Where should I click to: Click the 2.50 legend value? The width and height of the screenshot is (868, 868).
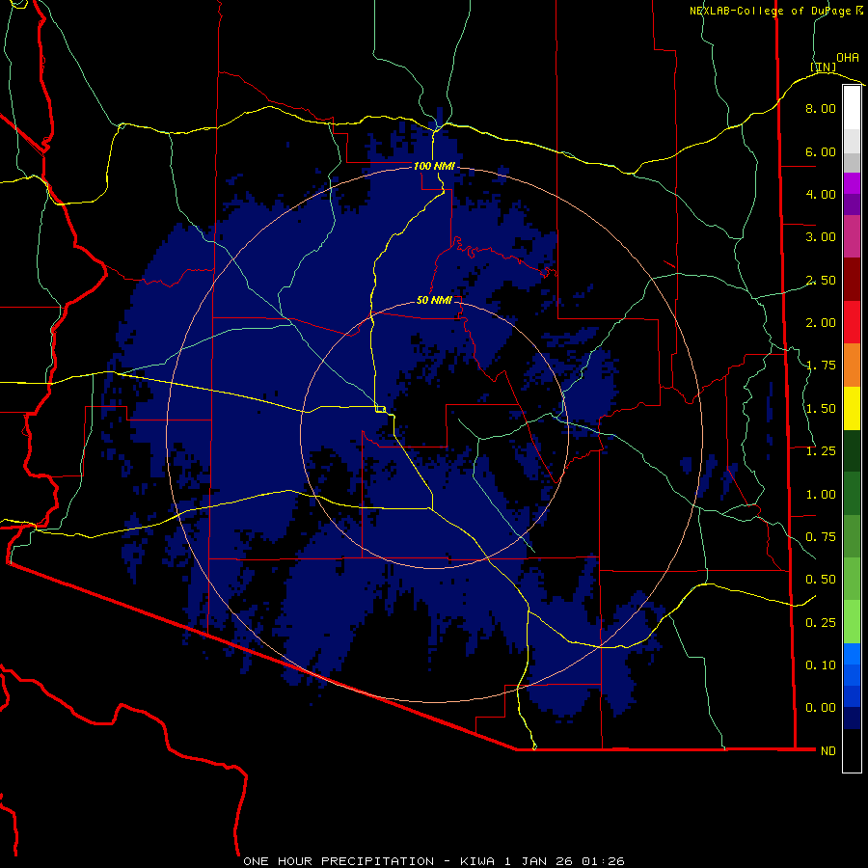(821, 280)
